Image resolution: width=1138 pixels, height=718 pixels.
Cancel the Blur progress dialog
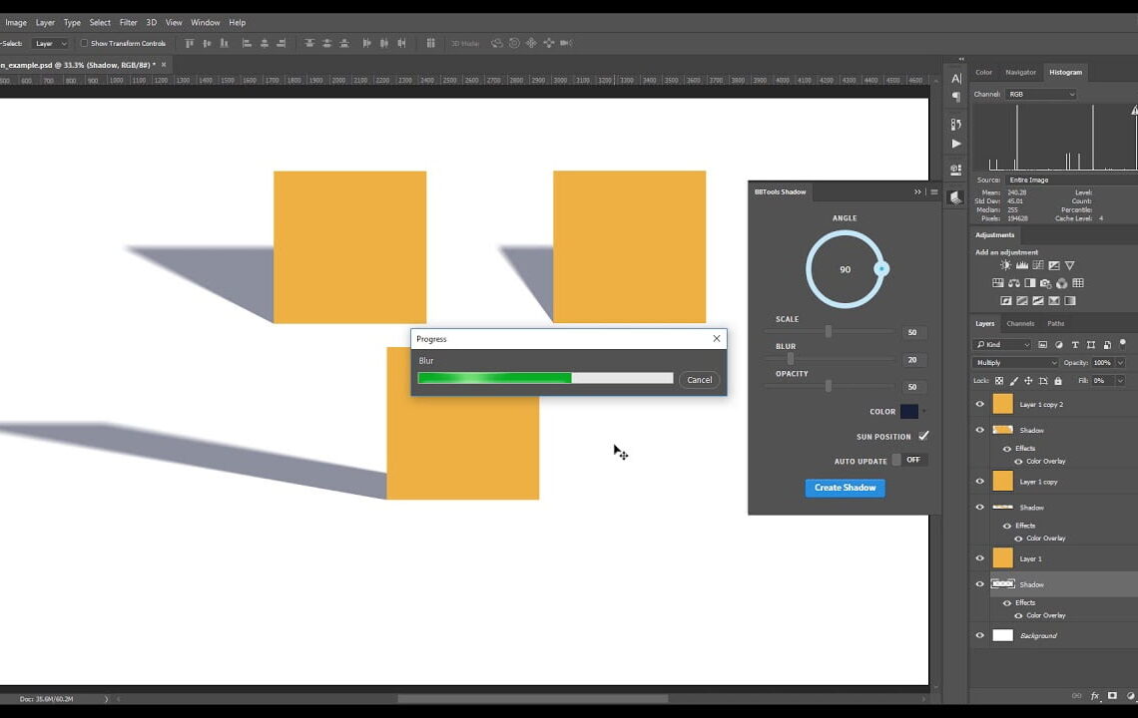(x=699, y=380)
